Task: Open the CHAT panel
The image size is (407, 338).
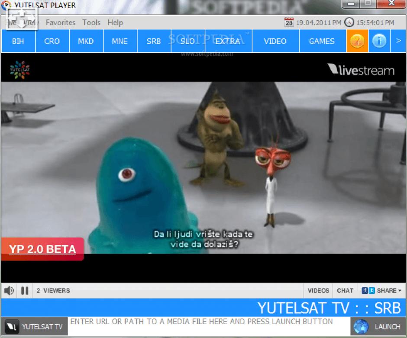Action: (345, 290)
